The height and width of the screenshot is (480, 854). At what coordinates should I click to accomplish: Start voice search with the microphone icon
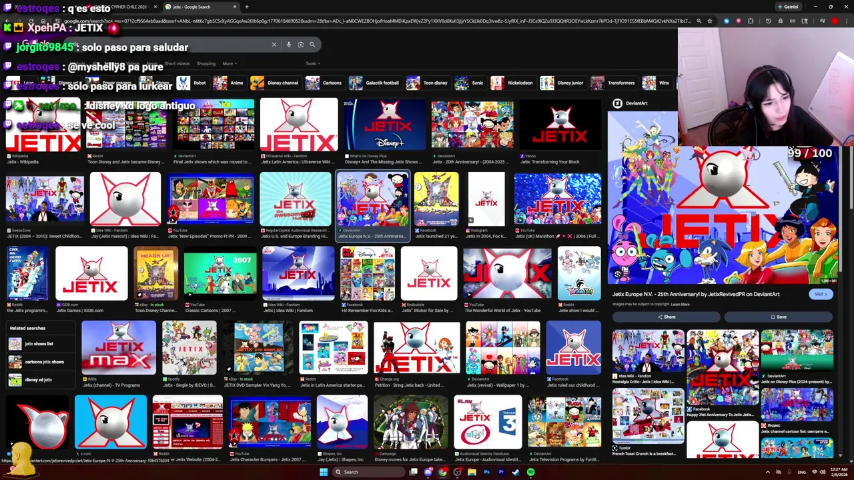(x=288, y=45)
